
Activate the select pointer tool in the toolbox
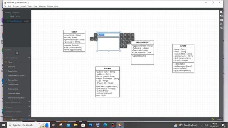coord(17,53)
